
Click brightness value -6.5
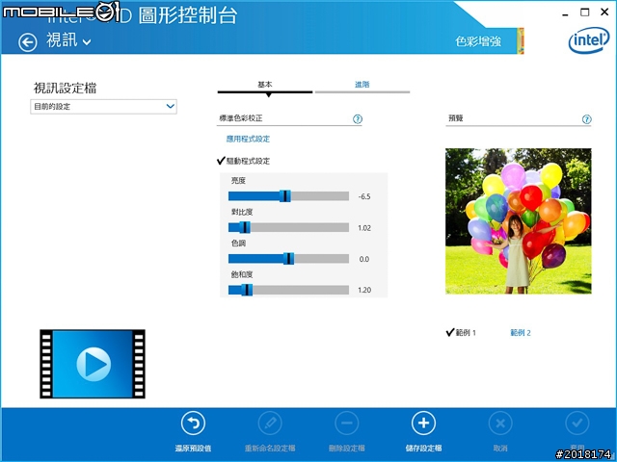tap(364, 196)
